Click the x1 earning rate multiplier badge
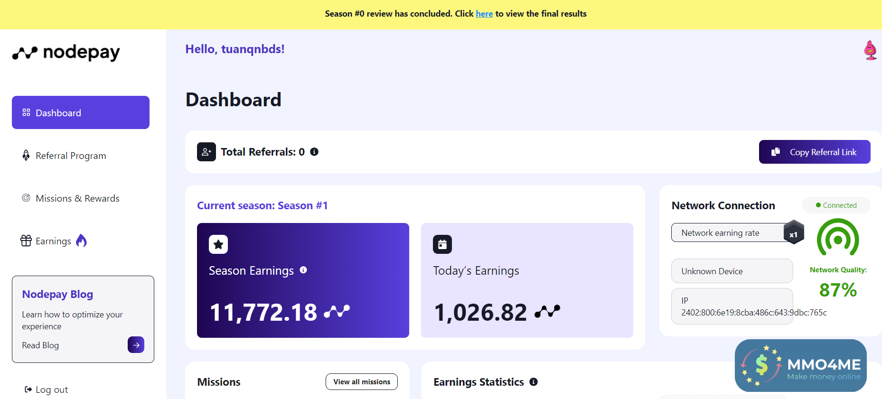The height and width of the screenshot is (399, 882). coord(793,233)
